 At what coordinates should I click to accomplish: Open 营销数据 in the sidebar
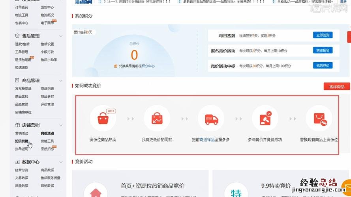[47, 186]
